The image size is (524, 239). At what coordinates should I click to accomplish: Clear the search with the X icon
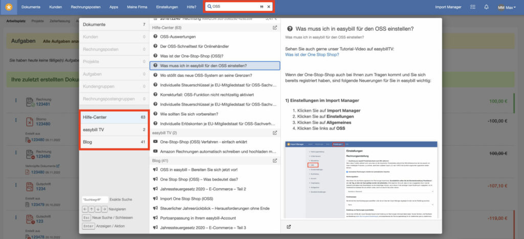269,7
